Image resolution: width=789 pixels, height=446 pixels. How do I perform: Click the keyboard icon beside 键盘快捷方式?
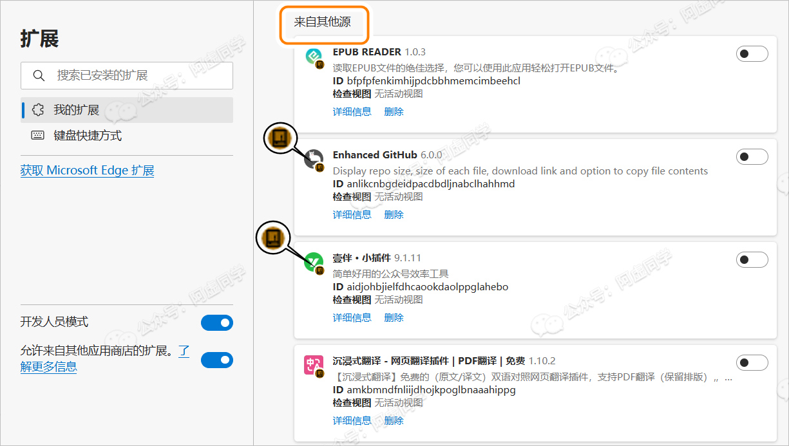[38, 136]
